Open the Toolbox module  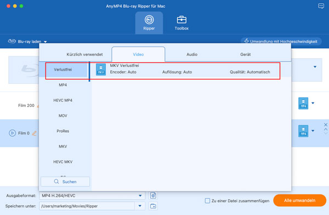[181, 22]
